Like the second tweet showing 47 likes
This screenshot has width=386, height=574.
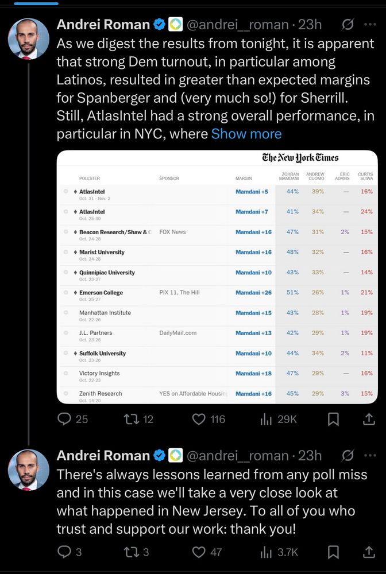(x=208, y=552)
